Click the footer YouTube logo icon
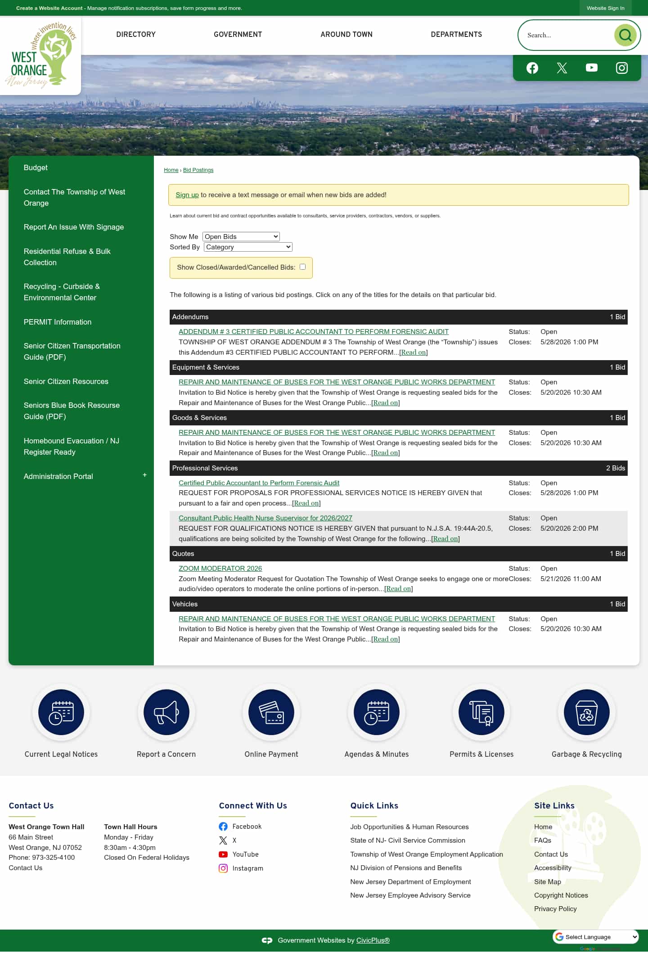The image size is (648, 953). tap(223, 854)
